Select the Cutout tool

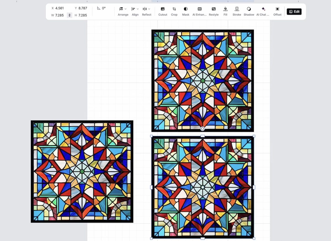(163, 12)
